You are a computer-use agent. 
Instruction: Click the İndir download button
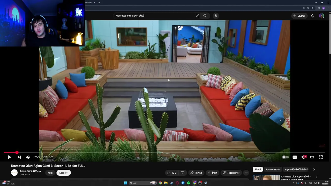pos(212,173)
